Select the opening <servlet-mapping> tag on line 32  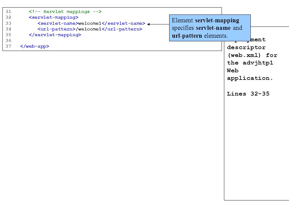coord(54,17)
